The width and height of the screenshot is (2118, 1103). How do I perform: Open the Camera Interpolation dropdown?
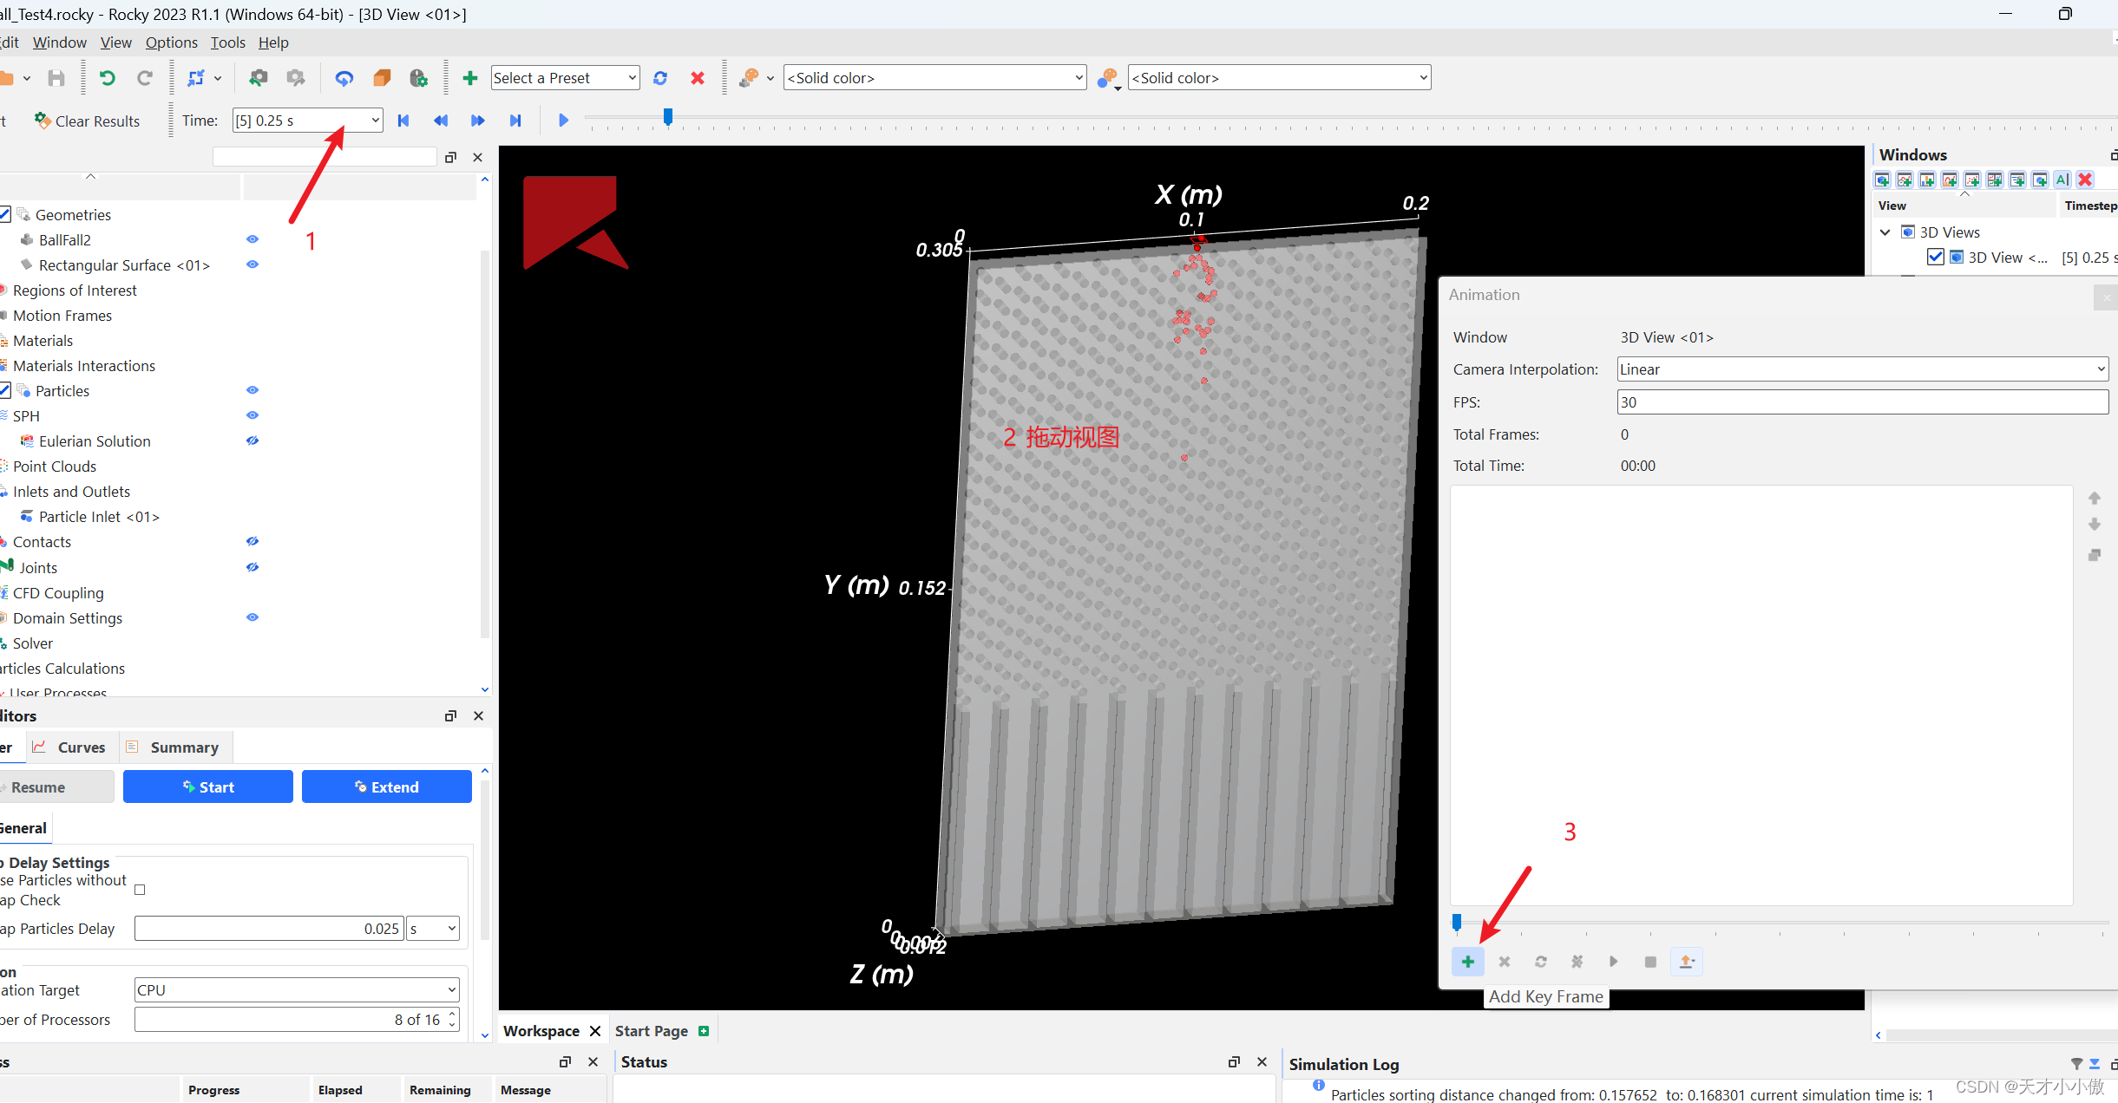click(1862, 369)
